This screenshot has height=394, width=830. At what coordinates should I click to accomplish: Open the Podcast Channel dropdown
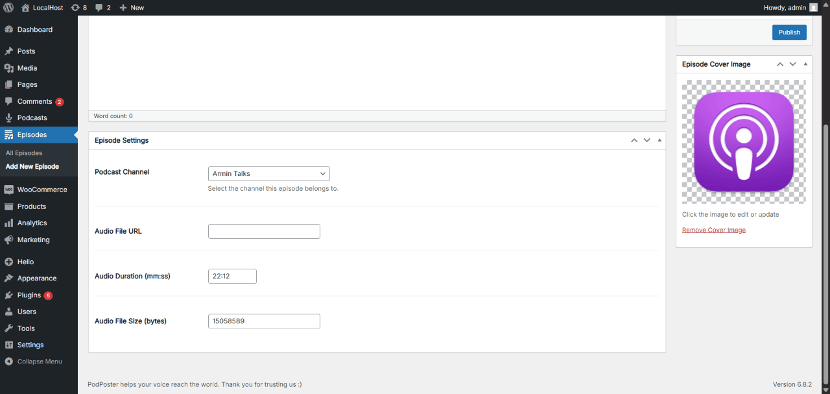(268, 173)
